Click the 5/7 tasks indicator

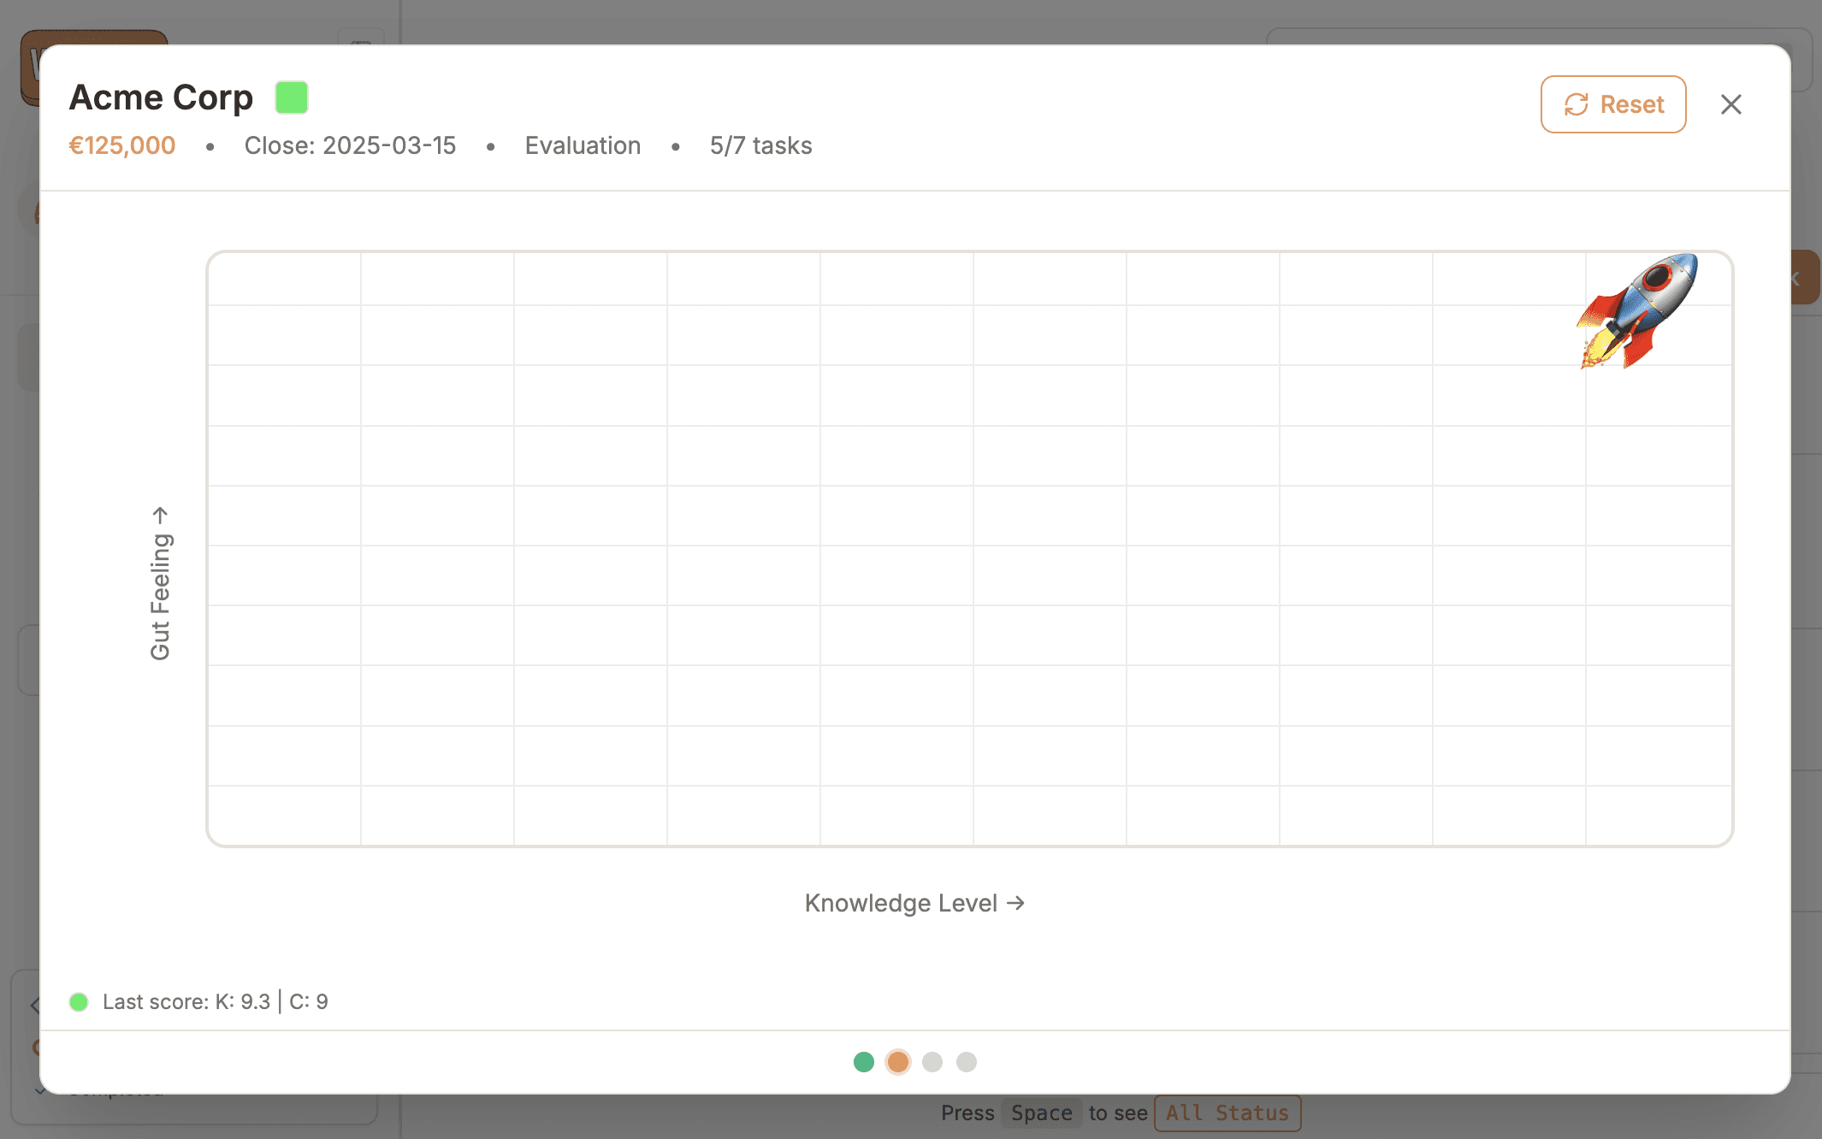pos(760,145)
